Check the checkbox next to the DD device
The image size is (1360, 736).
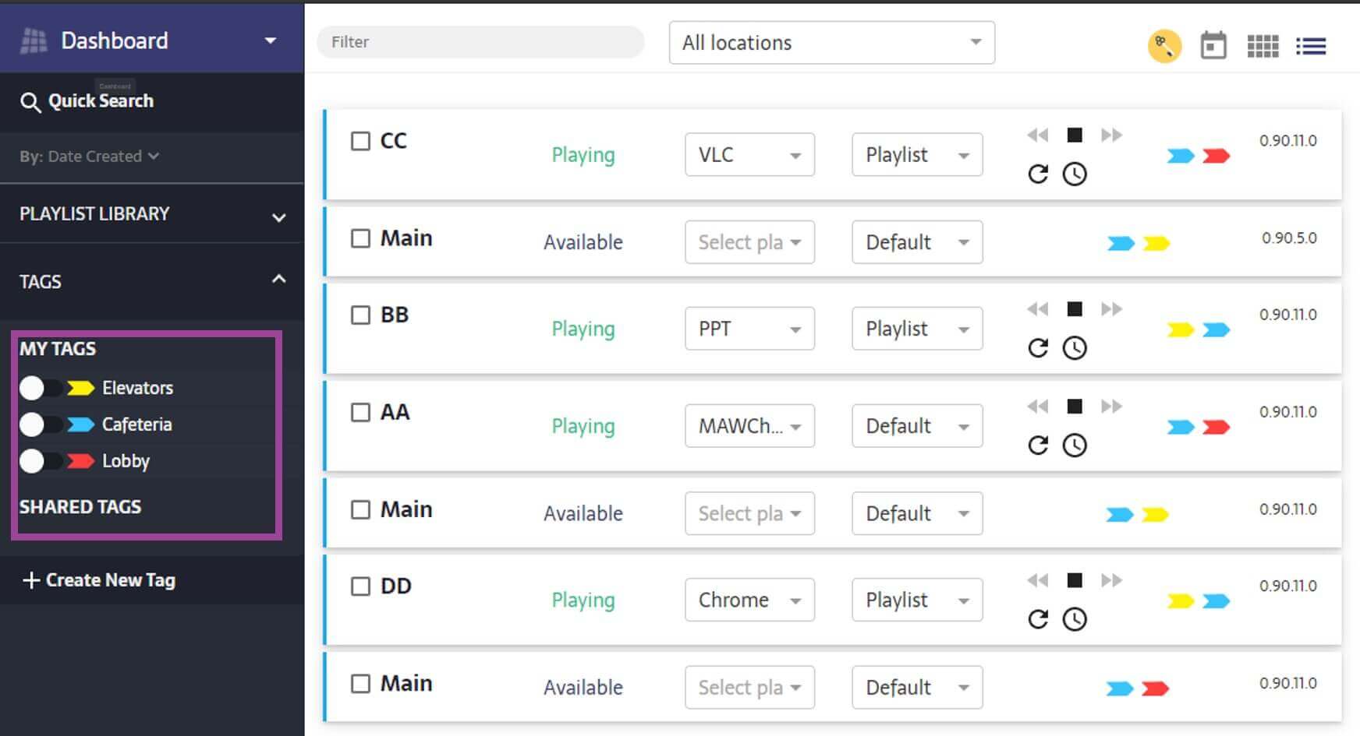click(x=360, y=586)
